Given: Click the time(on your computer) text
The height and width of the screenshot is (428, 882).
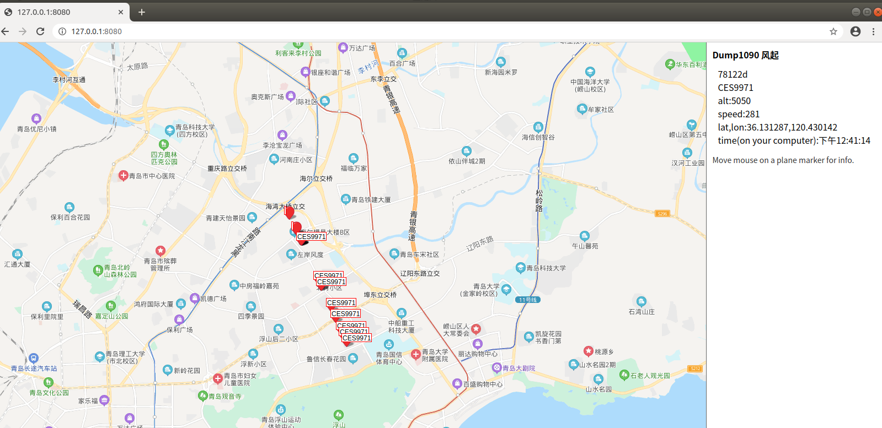Looking at the screenshot, I should [x=794, y=140].
